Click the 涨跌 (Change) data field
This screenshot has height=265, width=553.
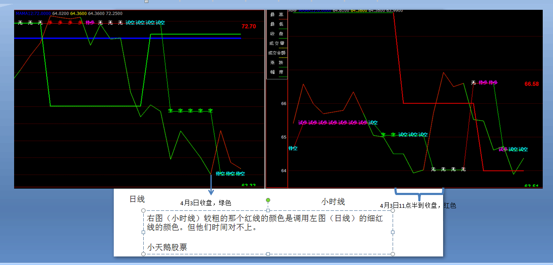[277, 62]
